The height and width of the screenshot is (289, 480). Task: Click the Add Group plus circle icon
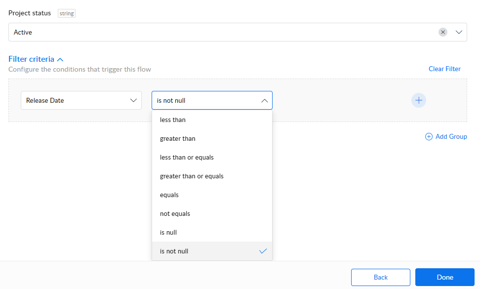pos(429,137)
